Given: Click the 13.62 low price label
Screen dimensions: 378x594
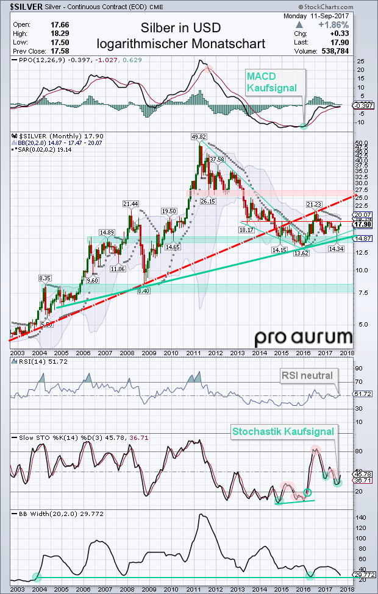Looking at the screenshot, I should click(x=302, y=252).
